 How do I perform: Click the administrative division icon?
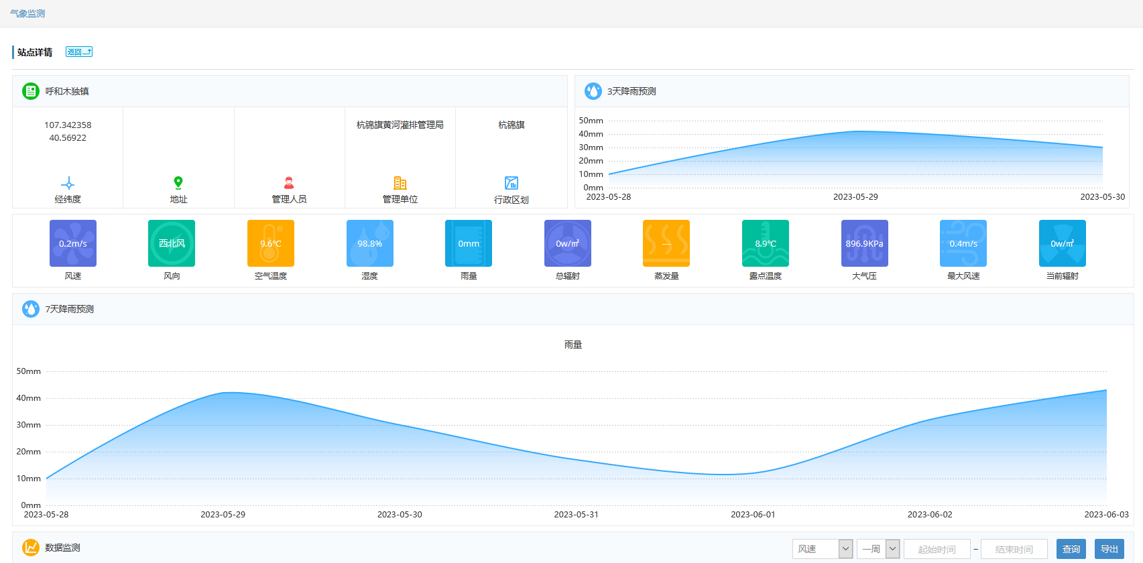tap(512, 183)
